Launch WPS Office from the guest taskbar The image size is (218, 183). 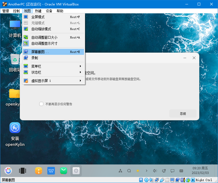point(51,170)
